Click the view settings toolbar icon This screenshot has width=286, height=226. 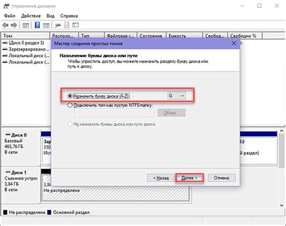75,25
